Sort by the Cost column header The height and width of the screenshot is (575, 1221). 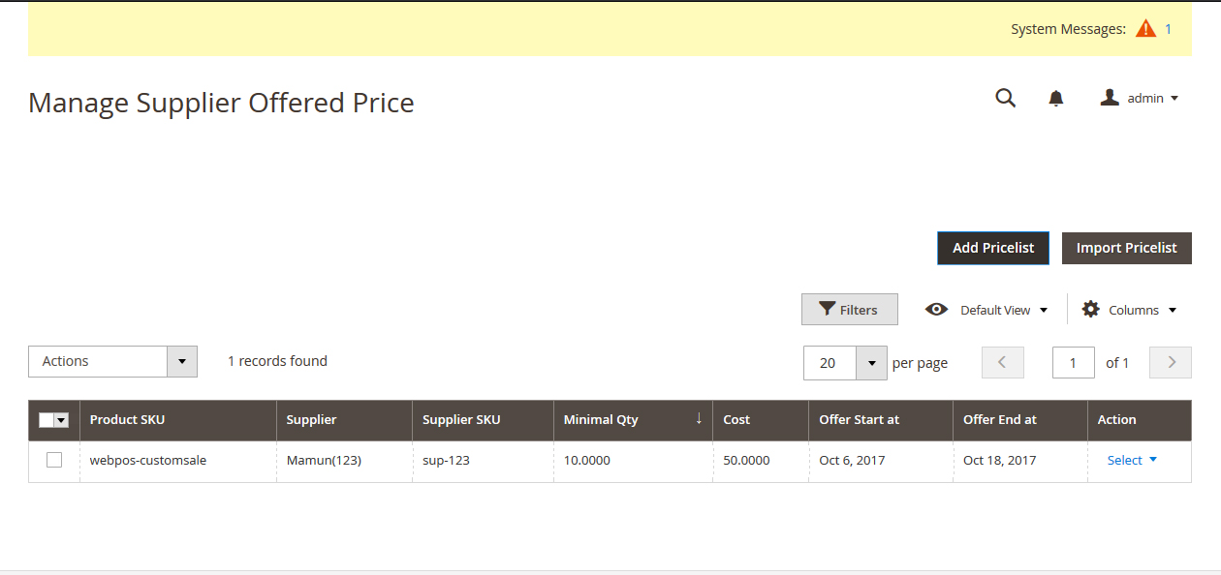(x=761, y=420)
